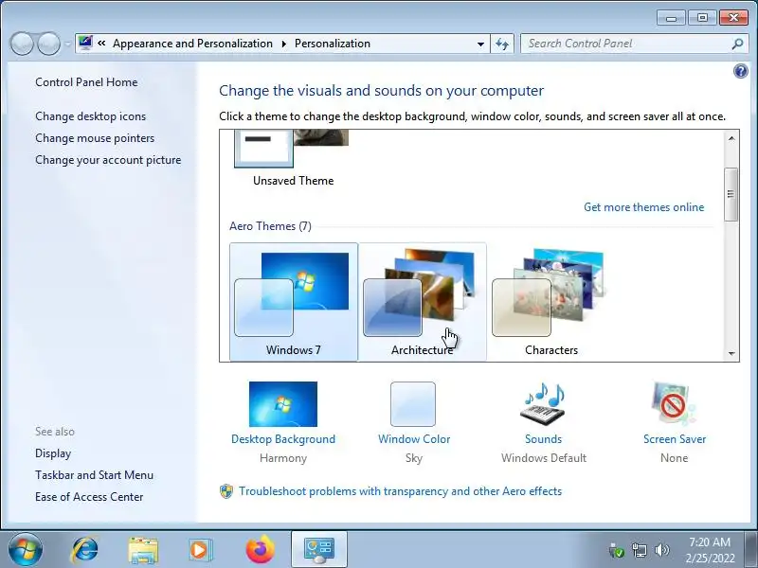Click the theme list scroll down arrow

(x=731, y=353)
